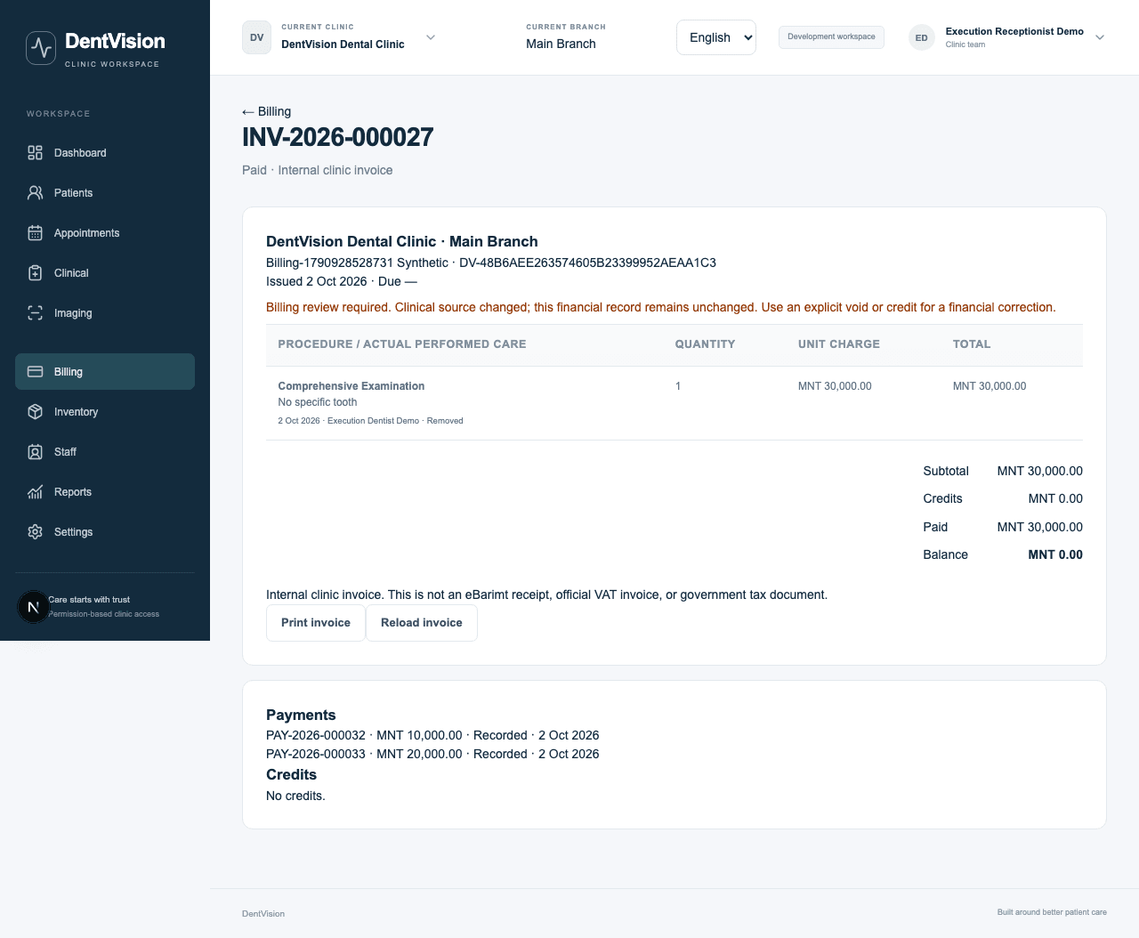Go back via the Billing link
The width and height of the screenshot is (1139, 938).
(x=267, y=111)
